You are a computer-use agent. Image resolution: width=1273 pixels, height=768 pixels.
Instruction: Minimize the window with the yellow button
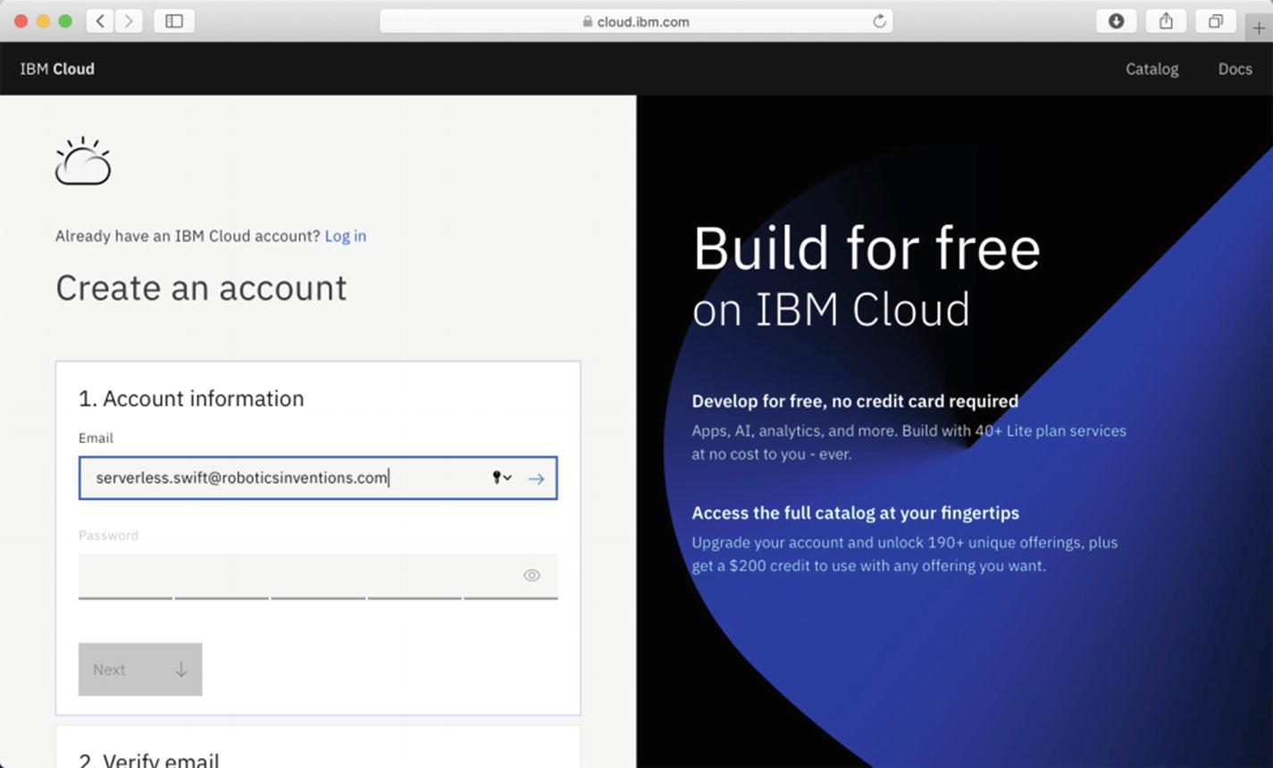point(43,21)
